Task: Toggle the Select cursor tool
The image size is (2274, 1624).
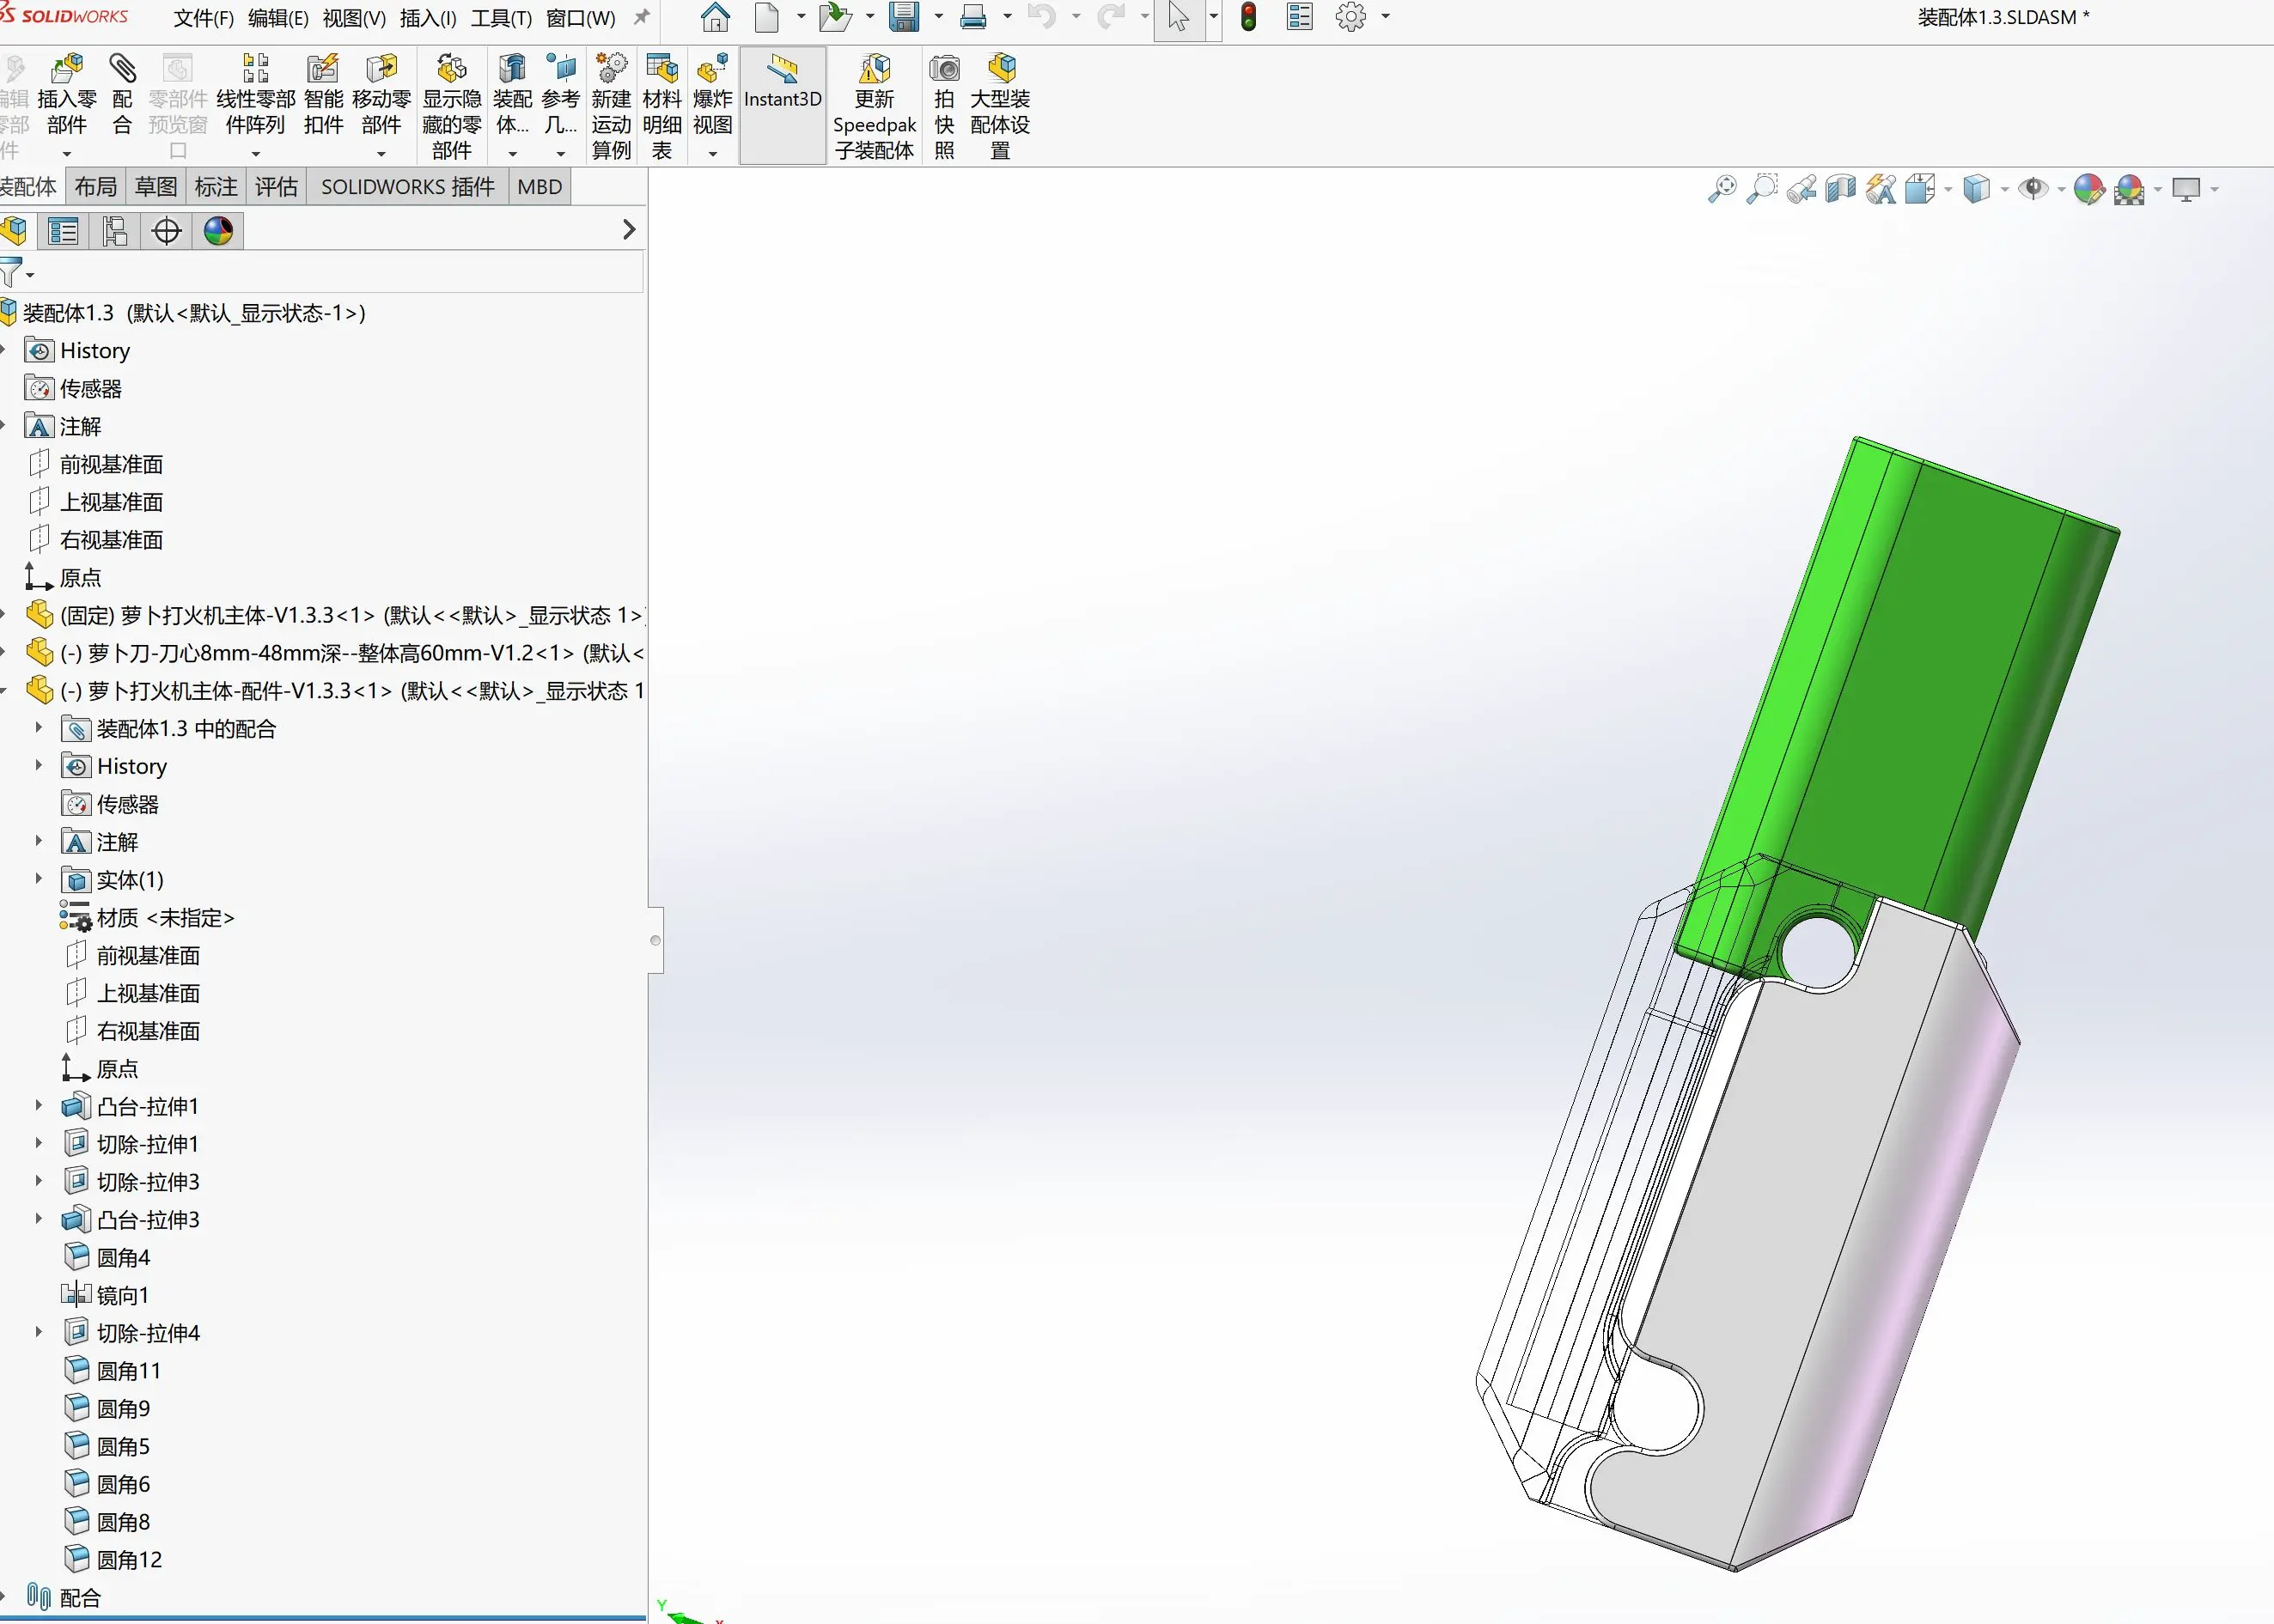Action: coord(1179,17)
